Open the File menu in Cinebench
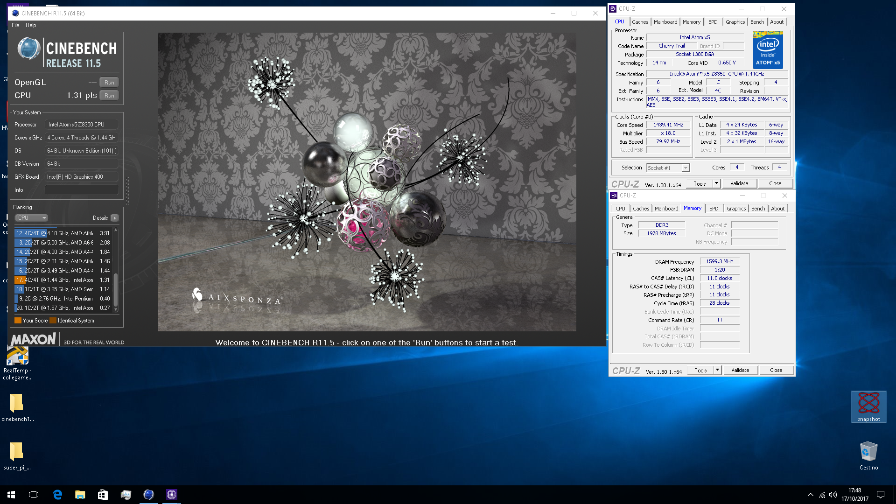 (x=15, y=25)
